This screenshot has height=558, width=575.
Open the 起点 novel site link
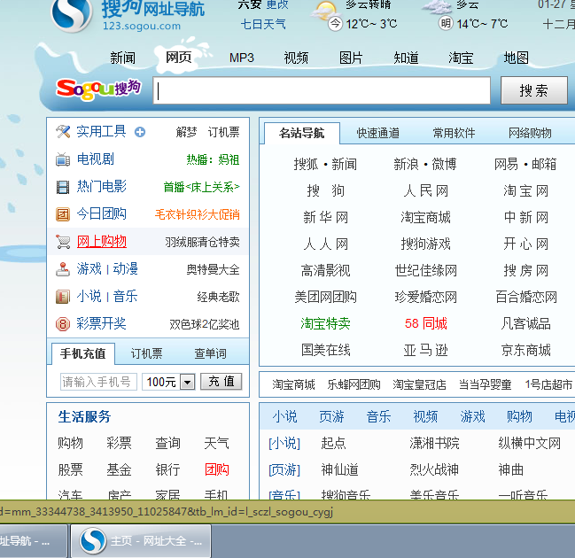pos(333,443)
